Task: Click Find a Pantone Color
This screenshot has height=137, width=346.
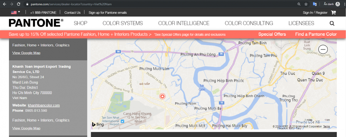Action: pos(316,34)
